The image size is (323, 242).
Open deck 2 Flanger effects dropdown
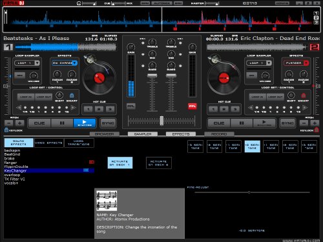[x=306, y=63]
